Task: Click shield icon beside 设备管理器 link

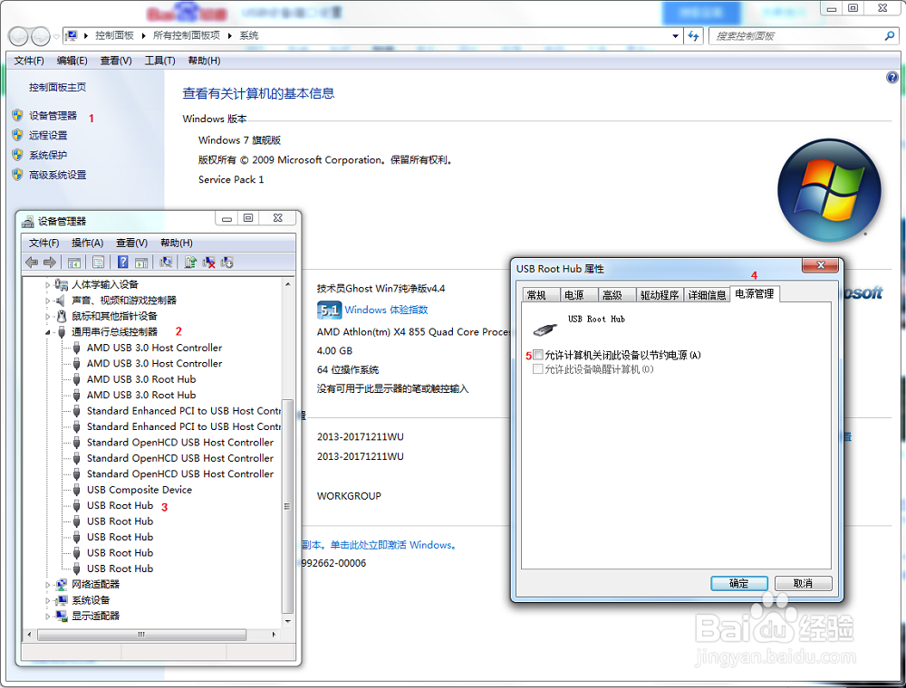Action: [x=17, y=116]
